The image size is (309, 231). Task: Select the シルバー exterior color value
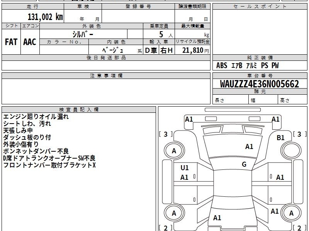coord(83,34)
